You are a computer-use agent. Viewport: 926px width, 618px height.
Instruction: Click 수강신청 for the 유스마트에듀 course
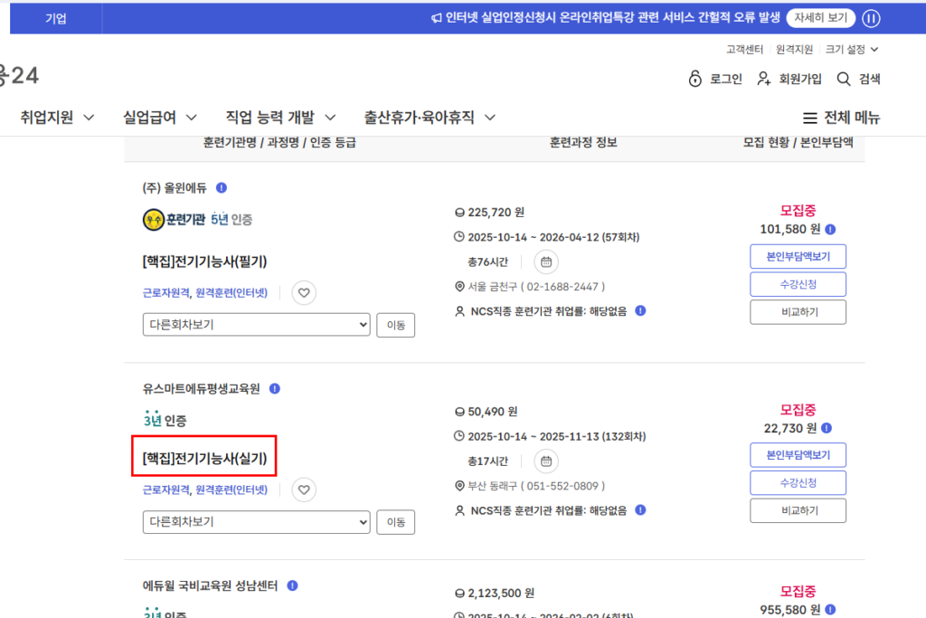(798, 482)
